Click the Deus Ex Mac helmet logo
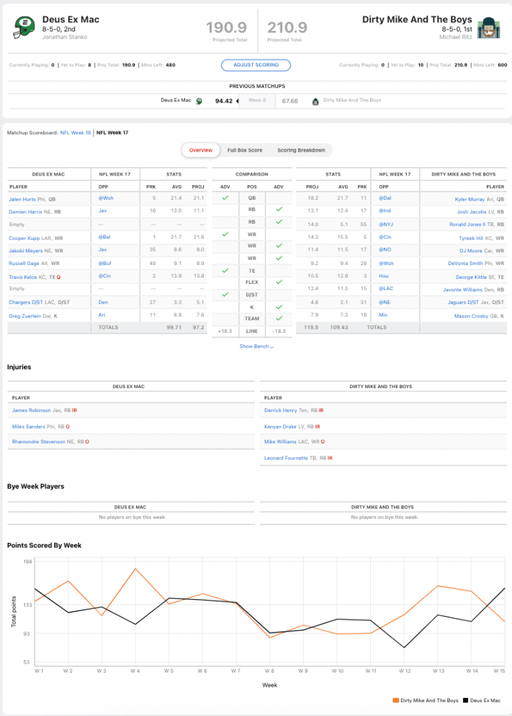The image size is (512, 716). pos(25,27)
